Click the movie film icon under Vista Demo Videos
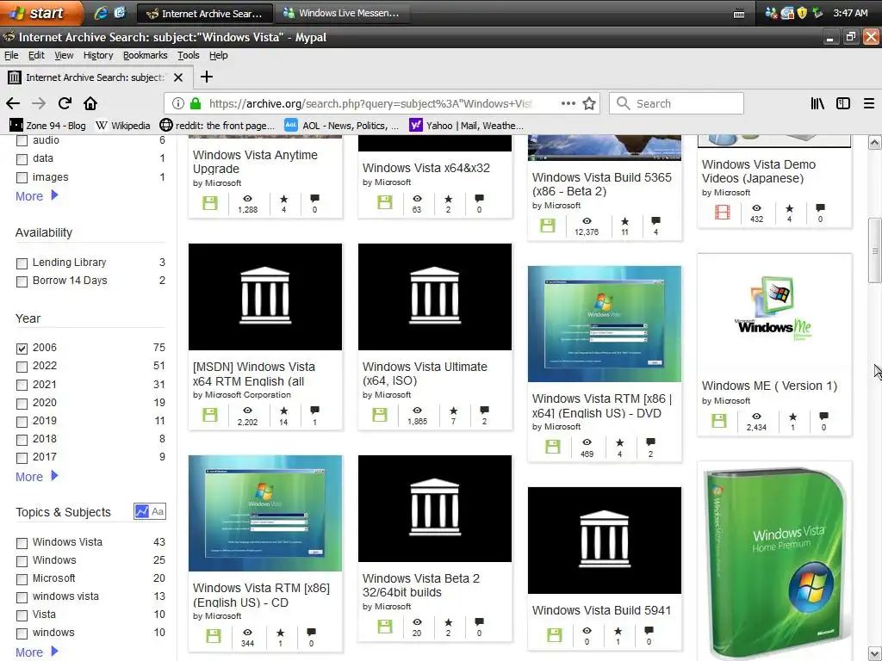882x661 pixels. coord(723,212)
